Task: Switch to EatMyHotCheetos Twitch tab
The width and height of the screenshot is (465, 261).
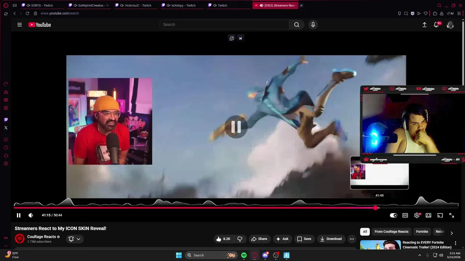Action: pos(89,5)
